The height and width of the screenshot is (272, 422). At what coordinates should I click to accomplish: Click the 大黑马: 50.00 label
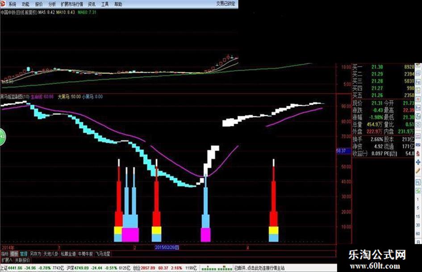pyautogui.click(x=69, y=96)
